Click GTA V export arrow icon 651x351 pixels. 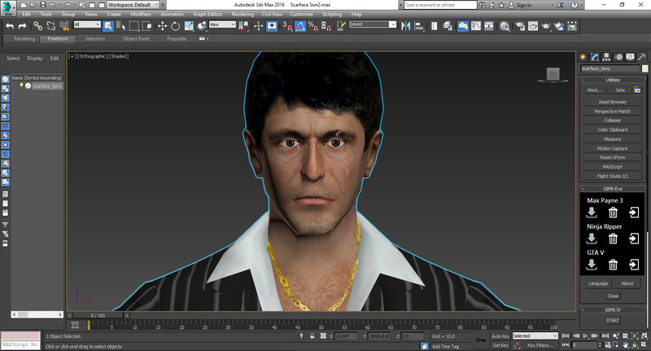click(x=634, y=265)
